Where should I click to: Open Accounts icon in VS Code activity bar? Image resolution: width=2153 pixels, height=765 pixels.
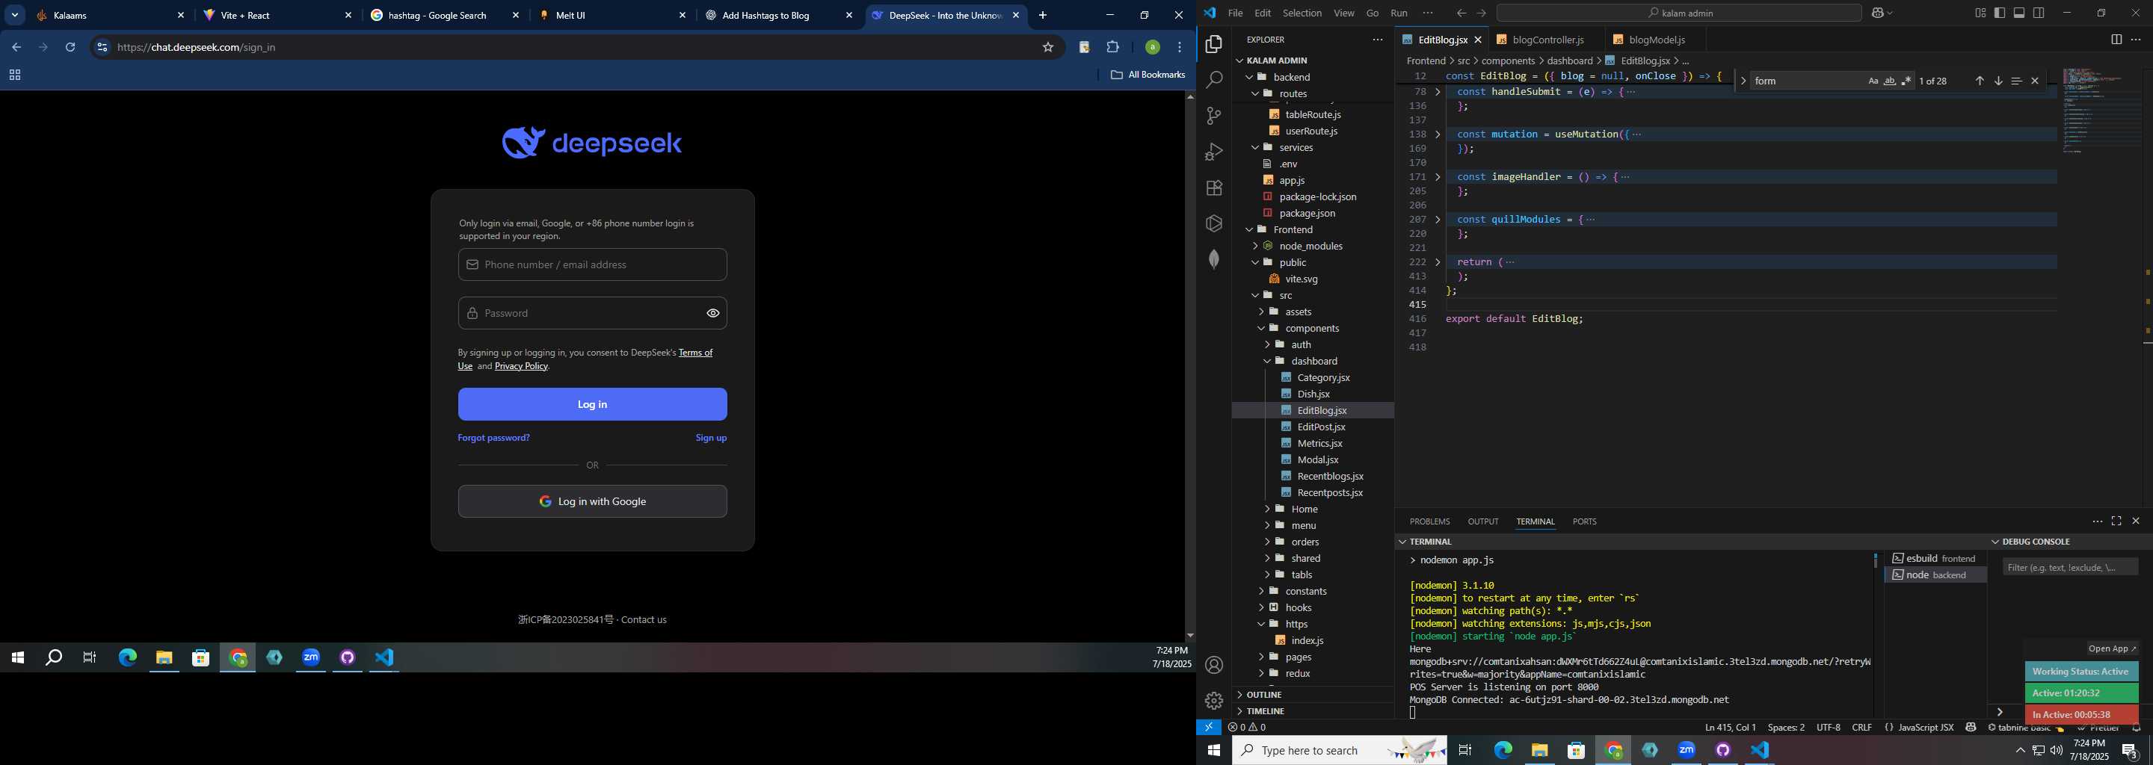click(1213, 665)
